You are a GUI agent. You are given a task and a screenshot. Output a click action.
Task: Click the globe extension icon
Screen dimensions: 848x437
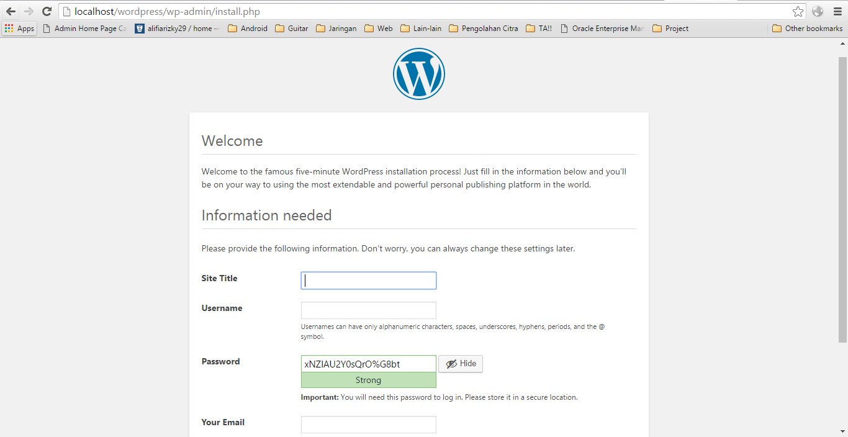[x=818, y=11]
